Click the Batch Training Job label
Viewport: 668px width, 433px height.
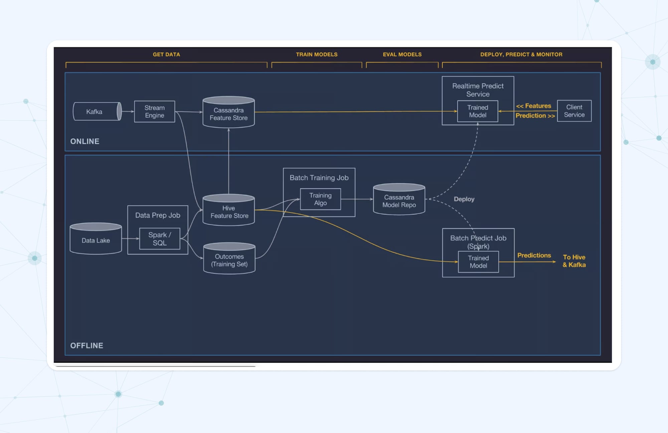pyautogui.click(x=319, y=178)
